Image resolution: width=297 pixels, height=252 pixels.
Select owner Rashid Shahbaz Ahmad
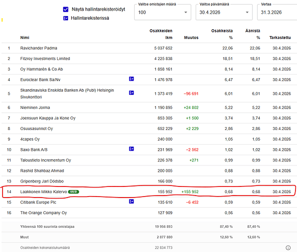(42, 171)
